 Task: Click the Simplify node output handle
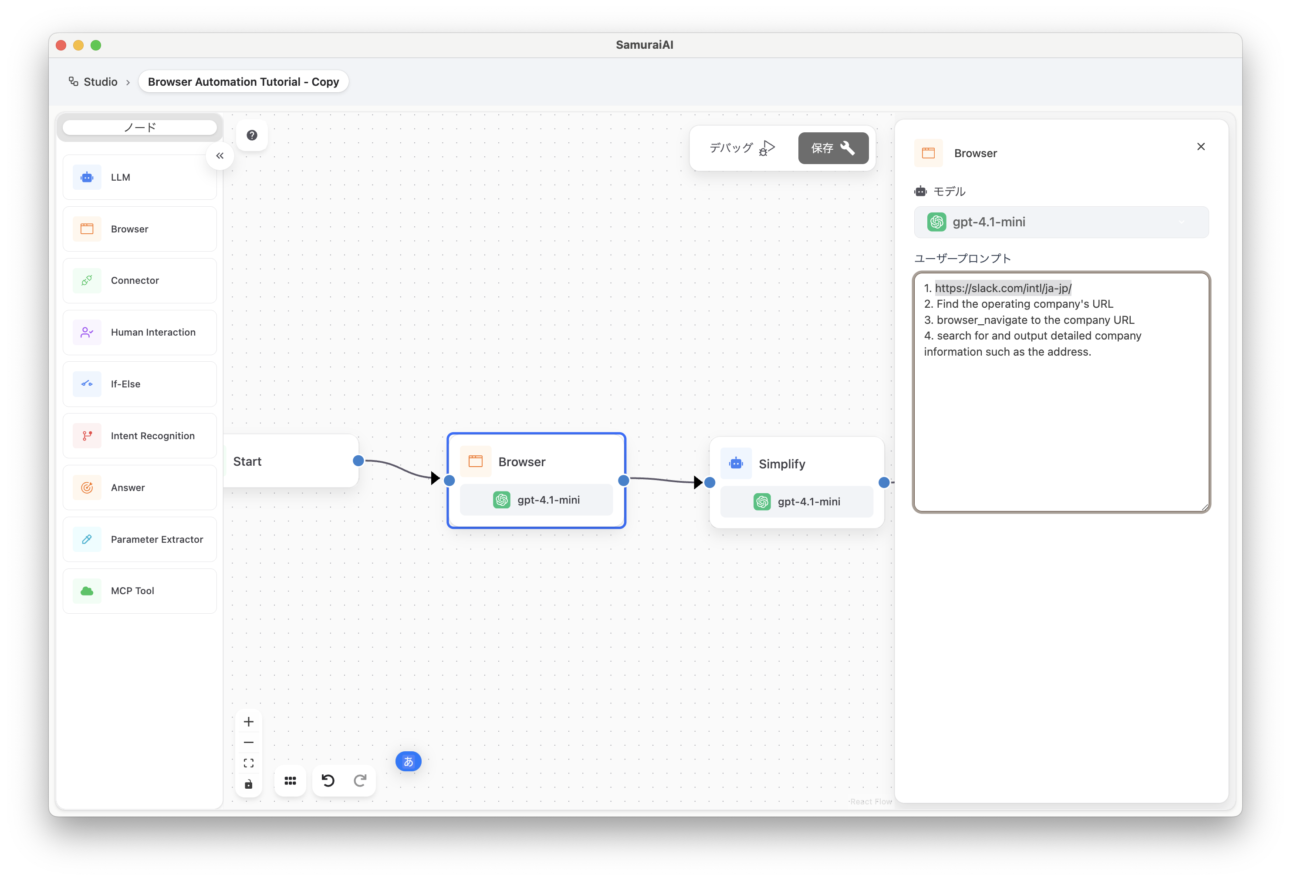click(x=884, y=483)
